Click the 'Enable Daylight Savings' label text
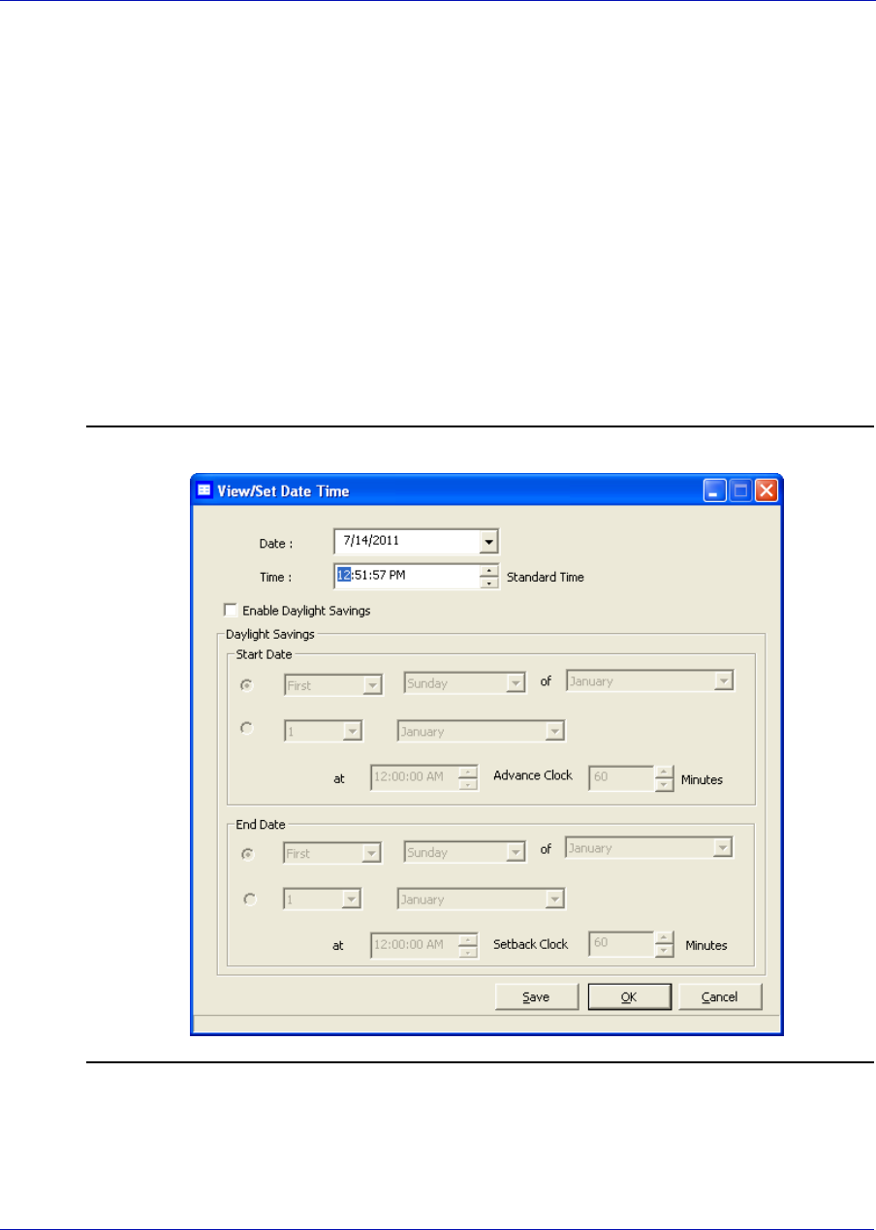Viewport: 876px width, 1230px height. point(306,612)
